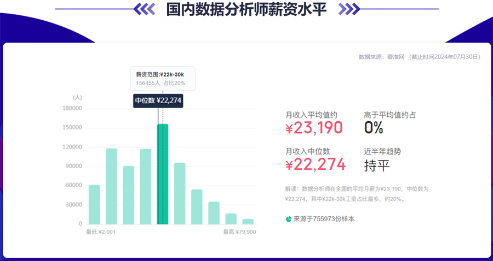Click the 最低:¥2,001 axis label
This screenshot has height=261, width=493.
click(x=101, y=232)
